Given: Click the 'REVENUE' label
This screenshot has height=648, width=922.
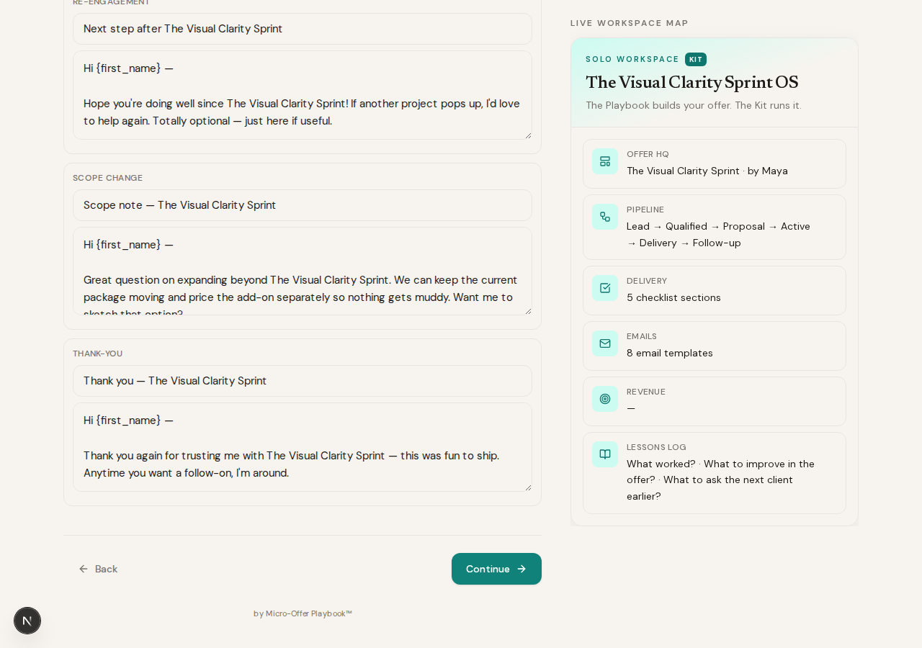Looking at the screenshot, I should pyautogui.click(x=646, y=392).
